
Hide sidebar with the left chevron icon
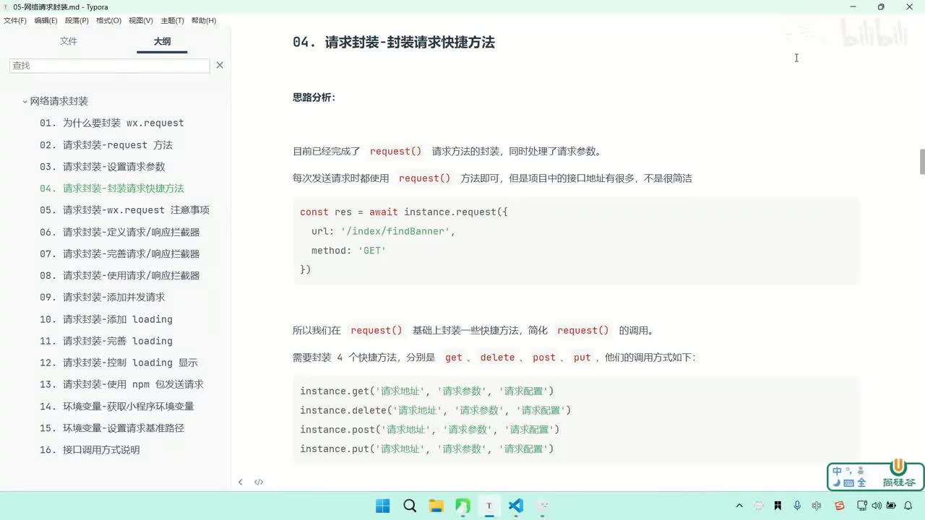pyautogui.click(x=241, y=482)
